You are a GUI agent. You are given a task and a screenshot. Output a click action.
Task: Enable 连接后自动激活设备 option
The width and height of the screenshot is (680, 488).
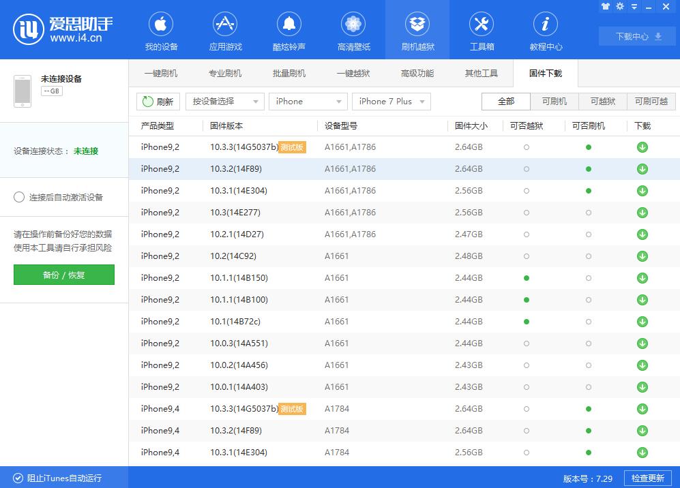click(19, 198)
